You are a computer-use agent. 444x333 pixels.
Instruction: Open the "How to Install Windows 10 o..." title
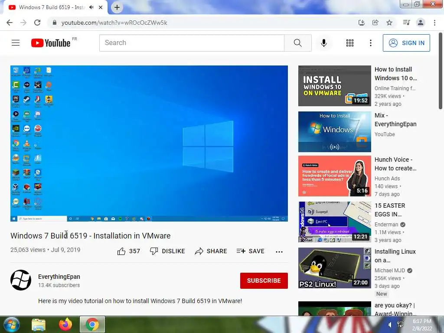[x=395, y=74]
